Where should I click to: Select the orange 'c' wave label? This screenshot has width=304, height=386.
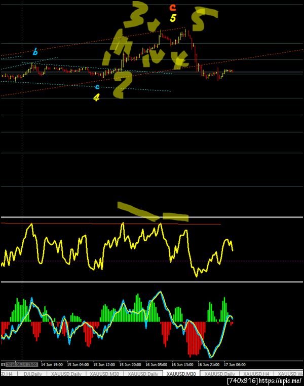point(173,8)
